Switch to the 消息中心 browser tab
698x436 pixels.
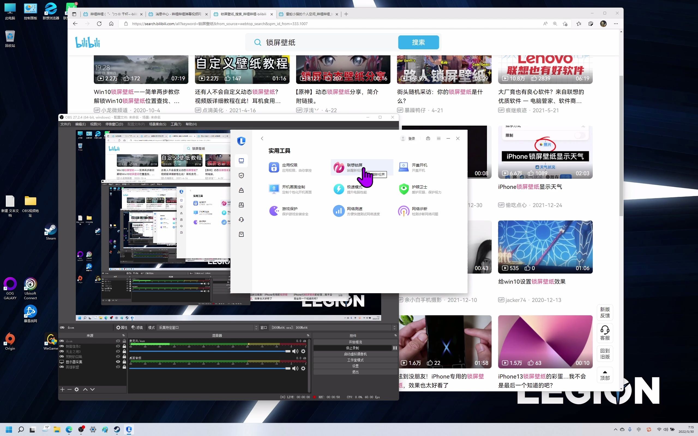pos(178,14)
